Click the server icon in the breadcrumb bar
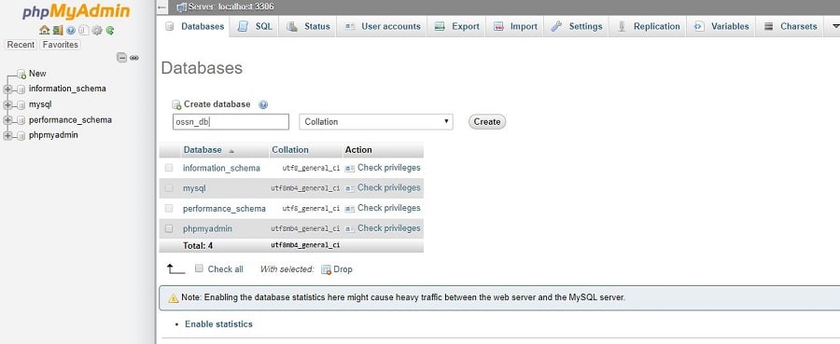This screenshot has width=840, height=344. [181, 7]
